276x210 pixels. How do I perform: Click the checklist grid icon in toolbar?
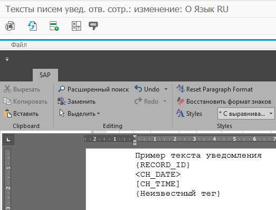coord(77,26)
